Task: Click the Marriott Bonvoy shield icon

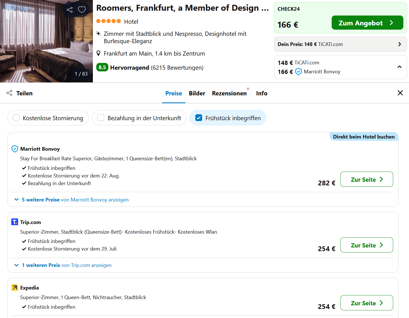Action: point(15,149)
